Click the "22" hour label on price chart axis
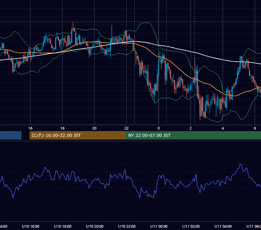Screen dimensions: 261x230 127,128
